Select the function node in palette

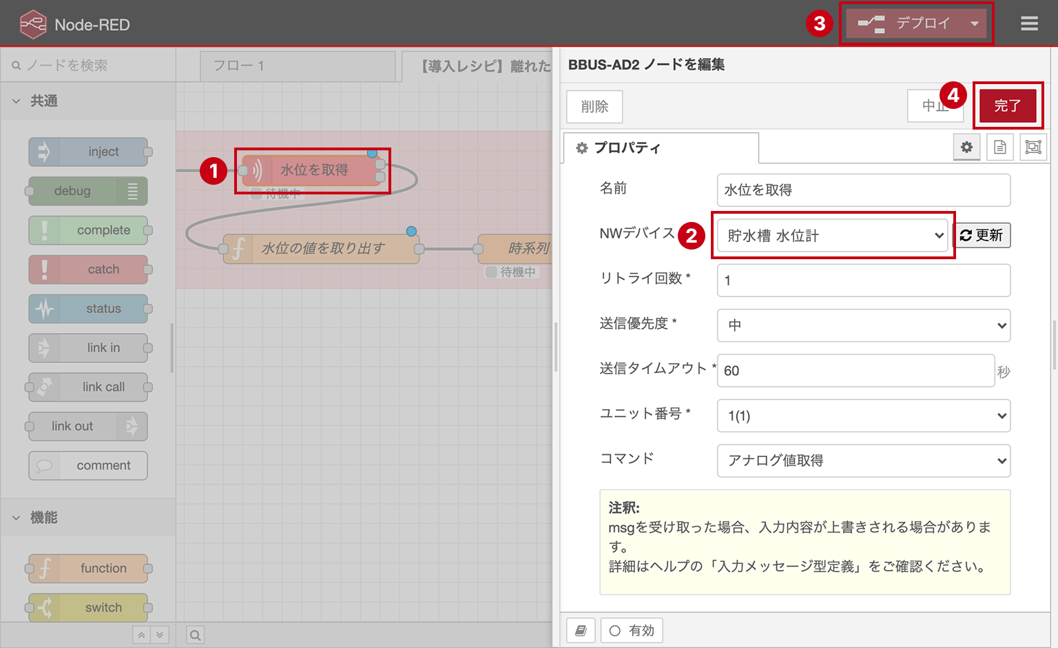coord(88,569)
